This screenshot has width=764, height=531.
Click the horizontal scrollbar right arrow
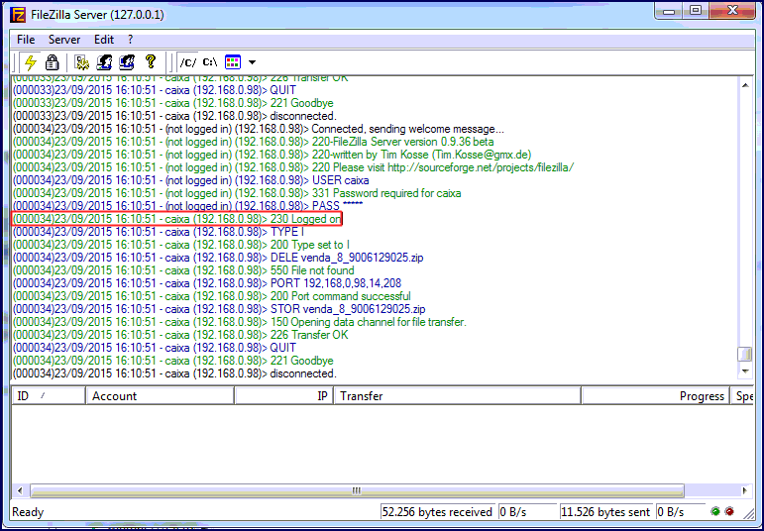(745, 490)
